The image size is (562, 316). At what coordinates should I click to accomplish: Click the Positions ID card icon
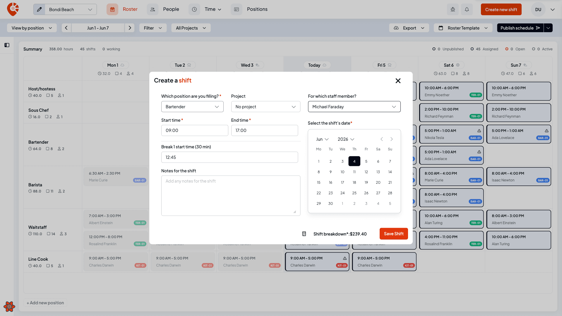pos(237,9)
